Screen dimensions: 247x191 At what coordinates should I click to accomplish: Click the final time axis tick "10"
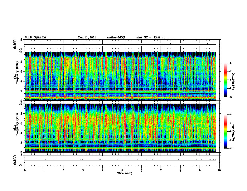219,170
